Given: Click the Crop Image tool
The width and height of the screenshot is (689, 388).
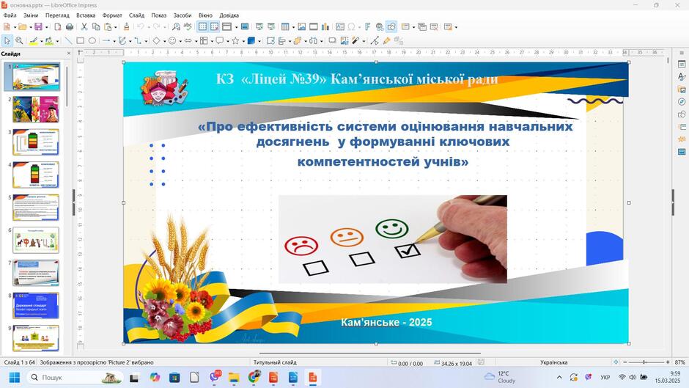Looking at the screenshot, I should tap(344, 40).
